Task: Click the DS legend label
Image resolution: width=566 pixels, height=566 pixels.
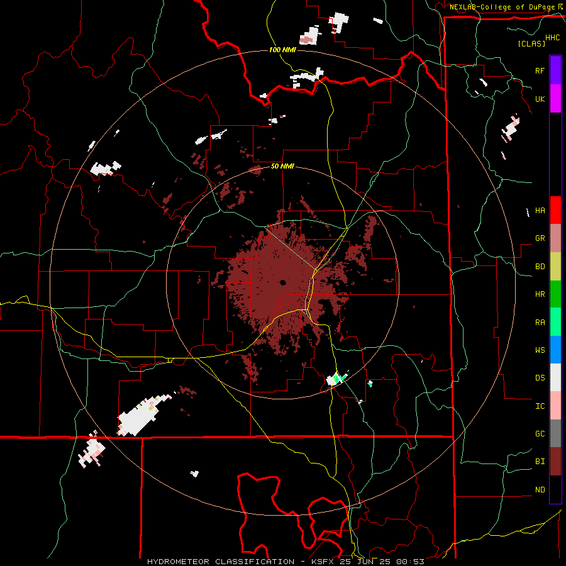Action: (540, 378)
